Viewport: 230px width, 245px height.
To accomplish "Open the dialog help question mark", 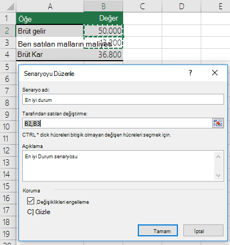I will tap(190, 73).
